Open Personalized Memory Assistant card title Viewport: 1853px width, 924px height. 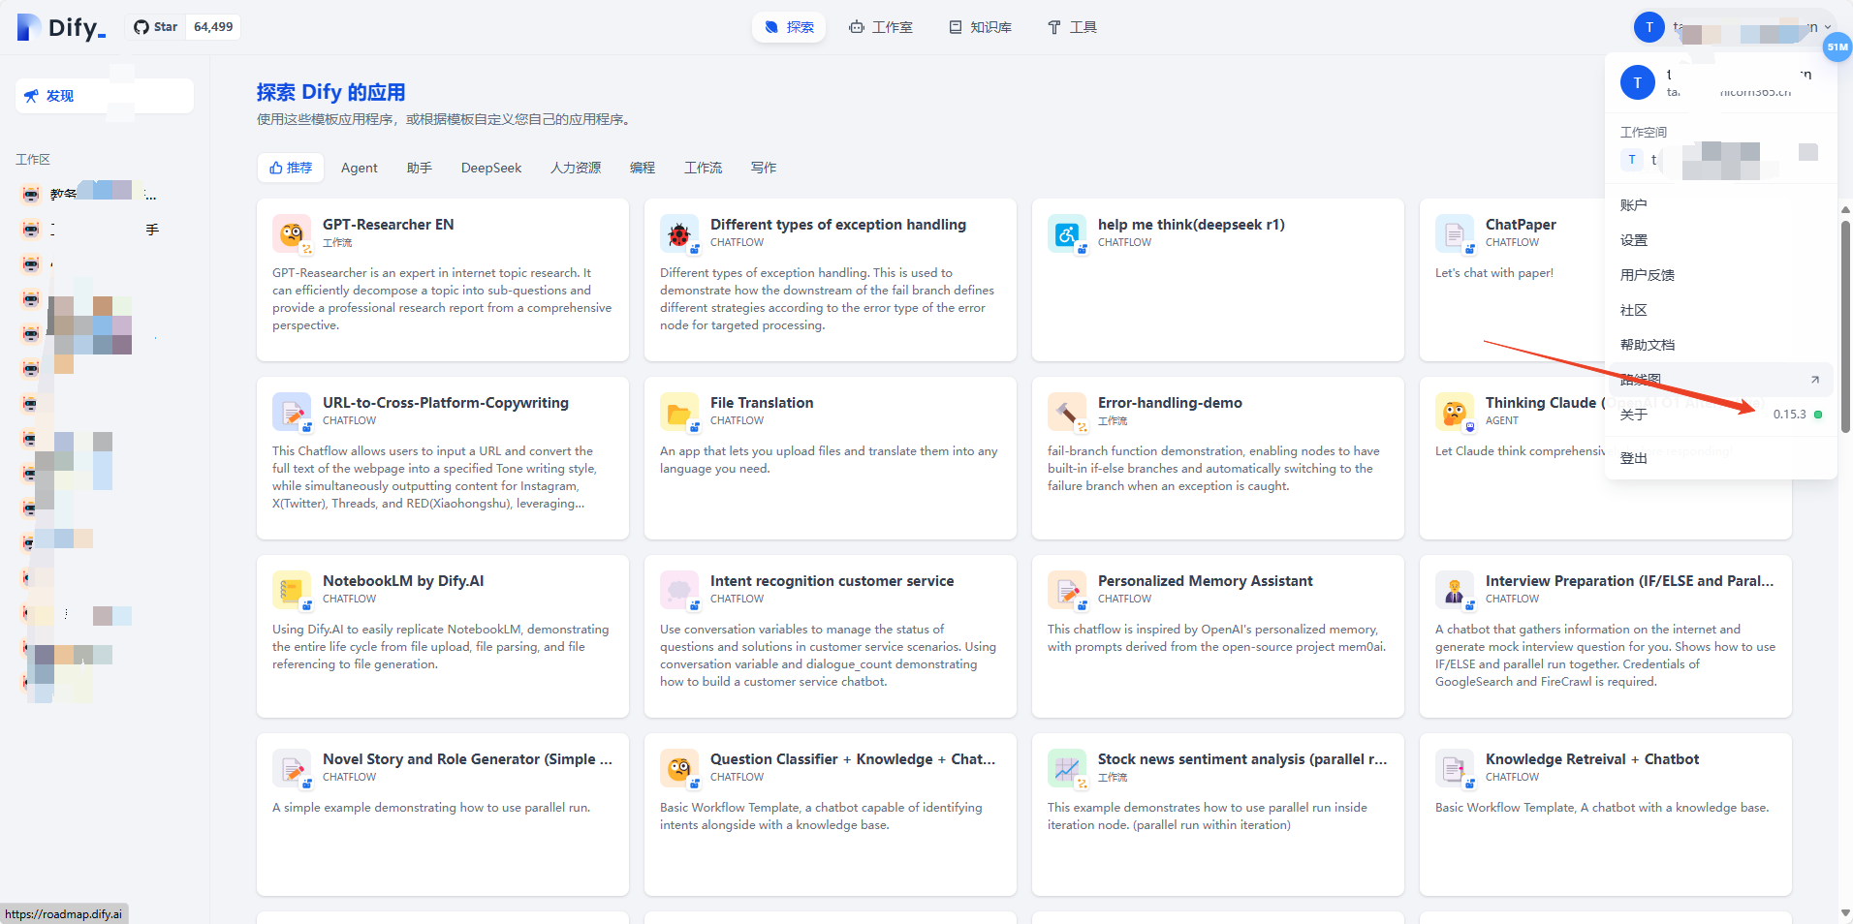point(1205,581)
